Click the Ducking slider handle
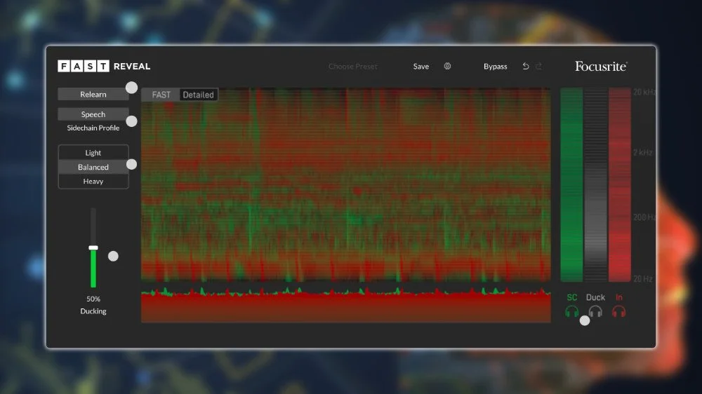This screenshot has height=394, width=702. coord(93,247)
